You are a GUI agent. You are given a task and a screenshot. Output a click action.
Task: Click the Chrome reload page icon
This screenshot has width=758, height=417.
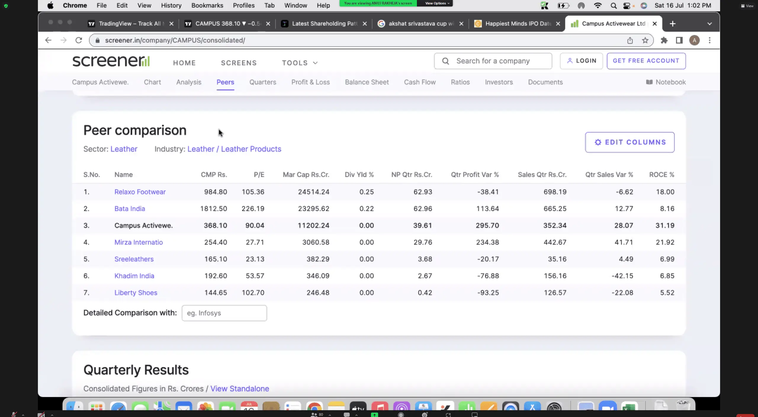[x=78, y=40]
